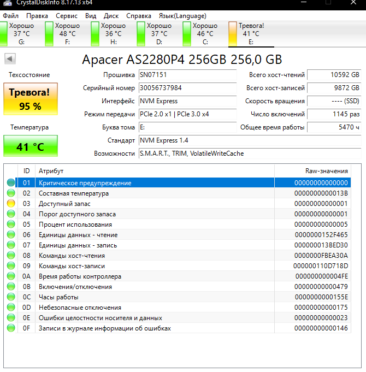This screenshot has width=366, height=372.
Task: Select the drive C: tab at 46 °C
Action: tap(200, 34)
